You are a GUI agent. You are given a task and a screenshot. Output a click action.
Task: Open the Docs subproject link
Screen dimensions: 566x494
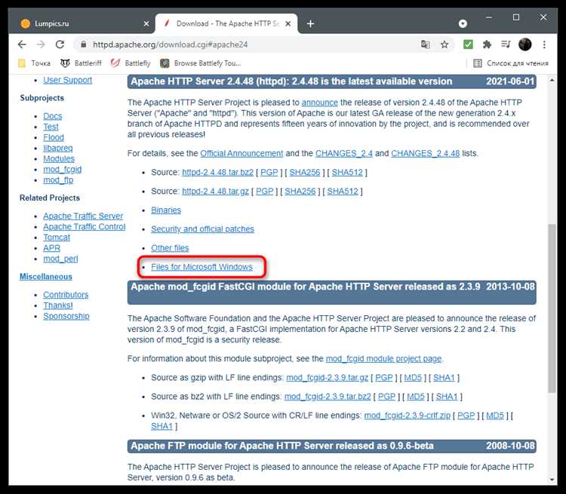coord(52,116)
